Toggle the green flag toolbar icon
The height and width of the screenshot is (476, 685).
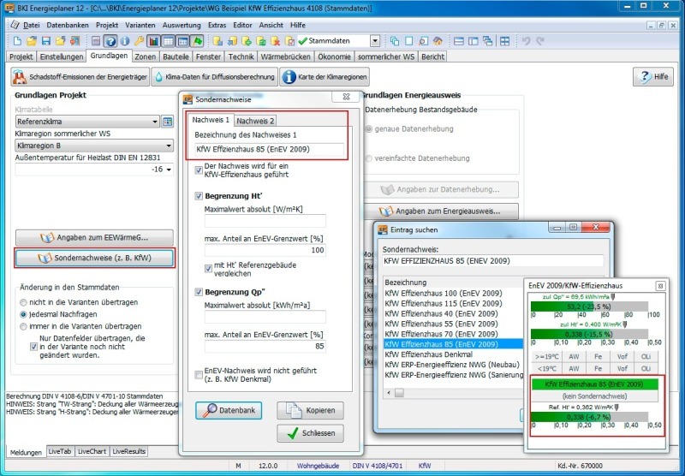click(x=198, y=41)
